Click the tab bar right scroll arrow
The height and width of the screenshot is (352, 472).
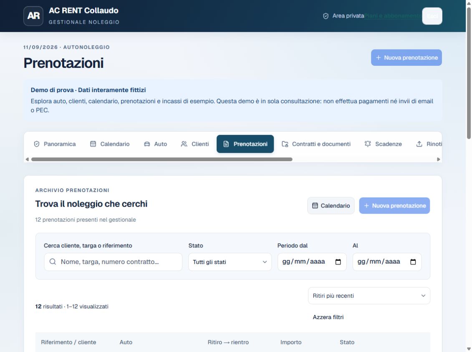pos(439,159)
